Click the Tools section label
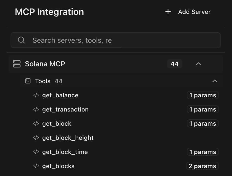 coord(43,81)
